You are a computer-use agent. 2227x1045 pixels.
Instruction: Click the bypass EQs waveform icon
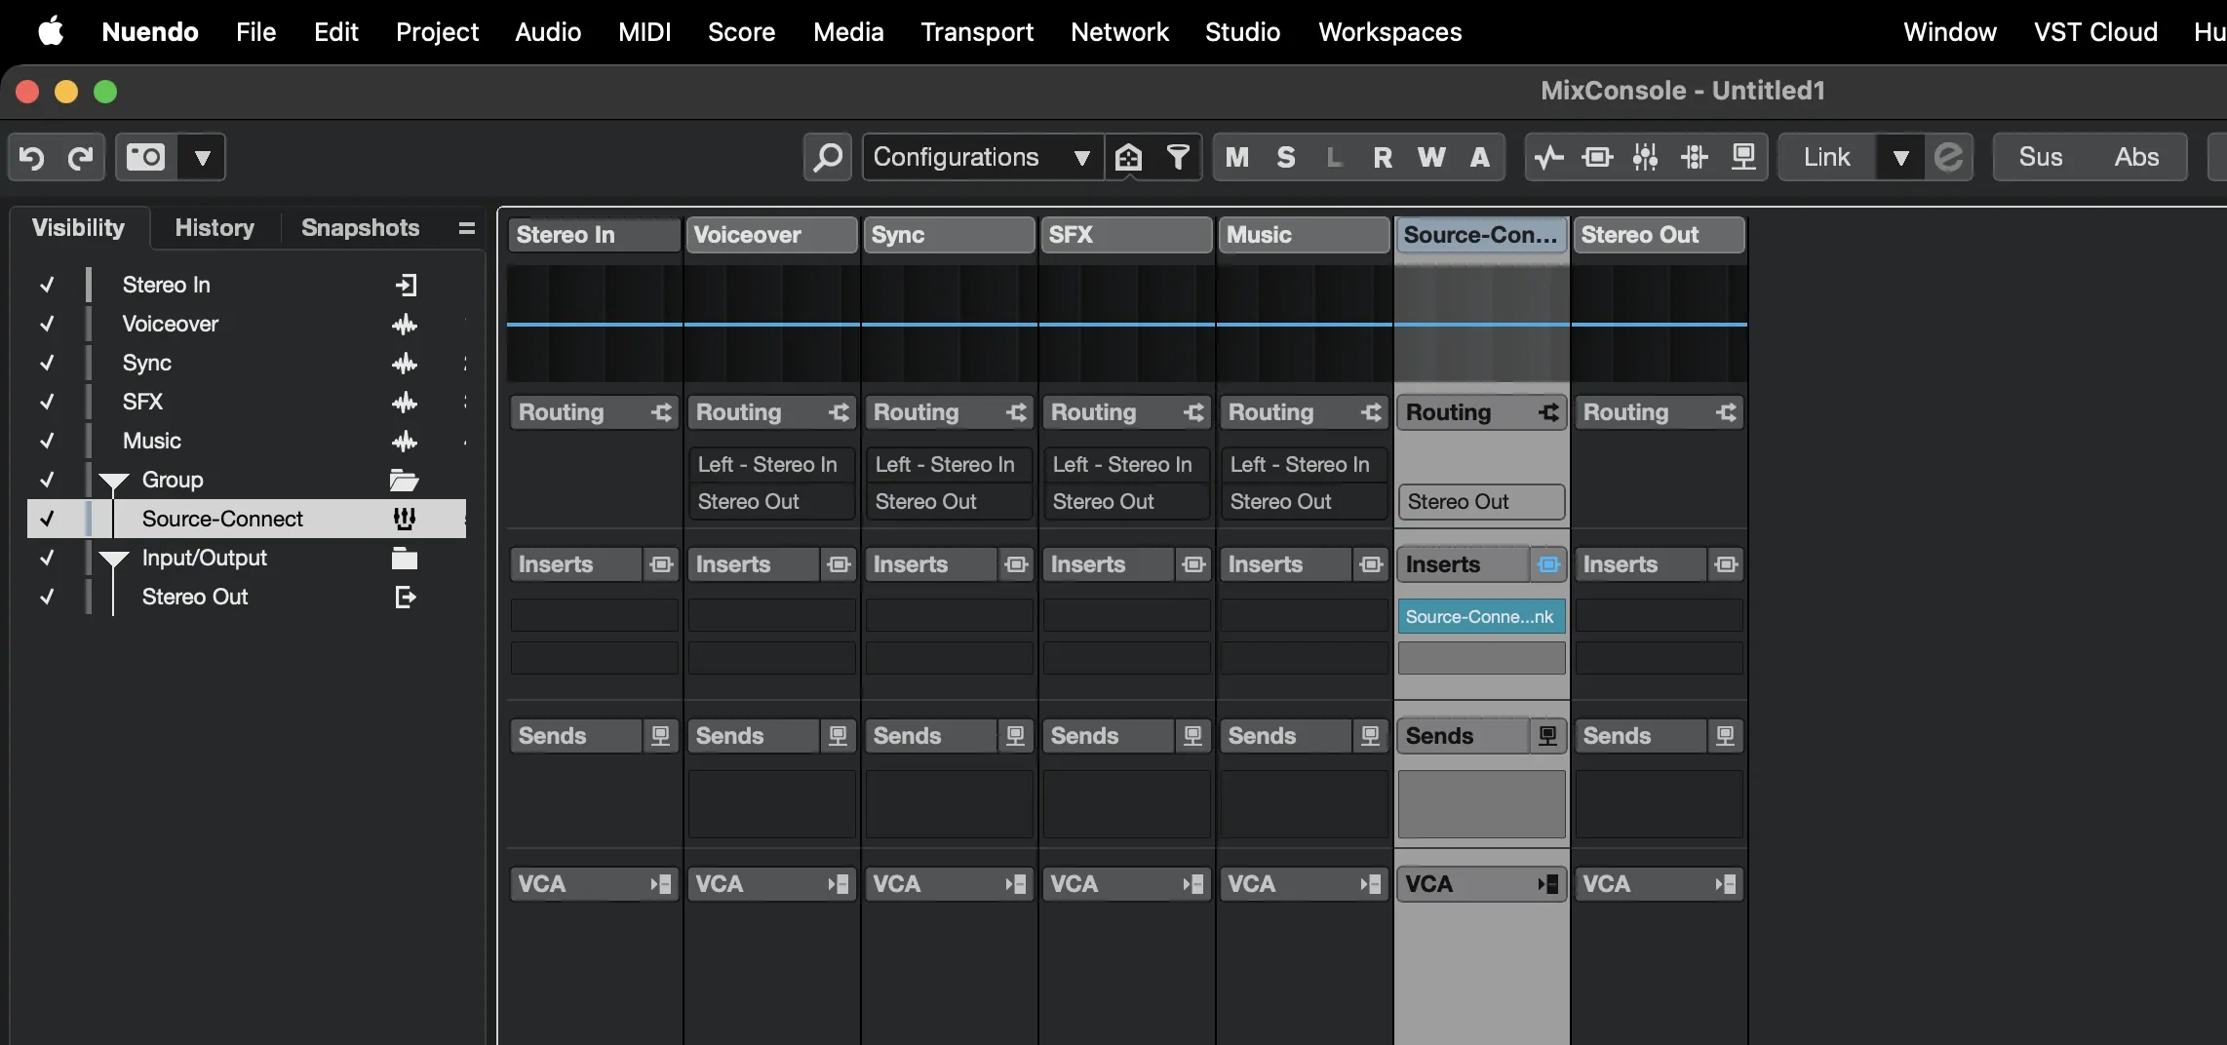point(1549,157)
